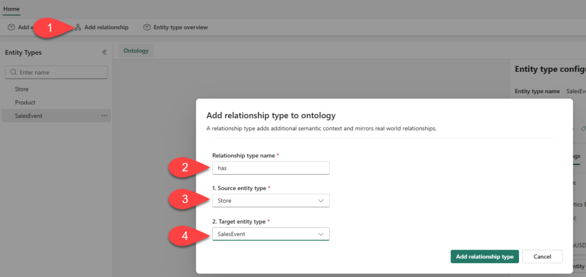Expand the Source entity type dropdown
586x277 pixels.
[270, 201]
